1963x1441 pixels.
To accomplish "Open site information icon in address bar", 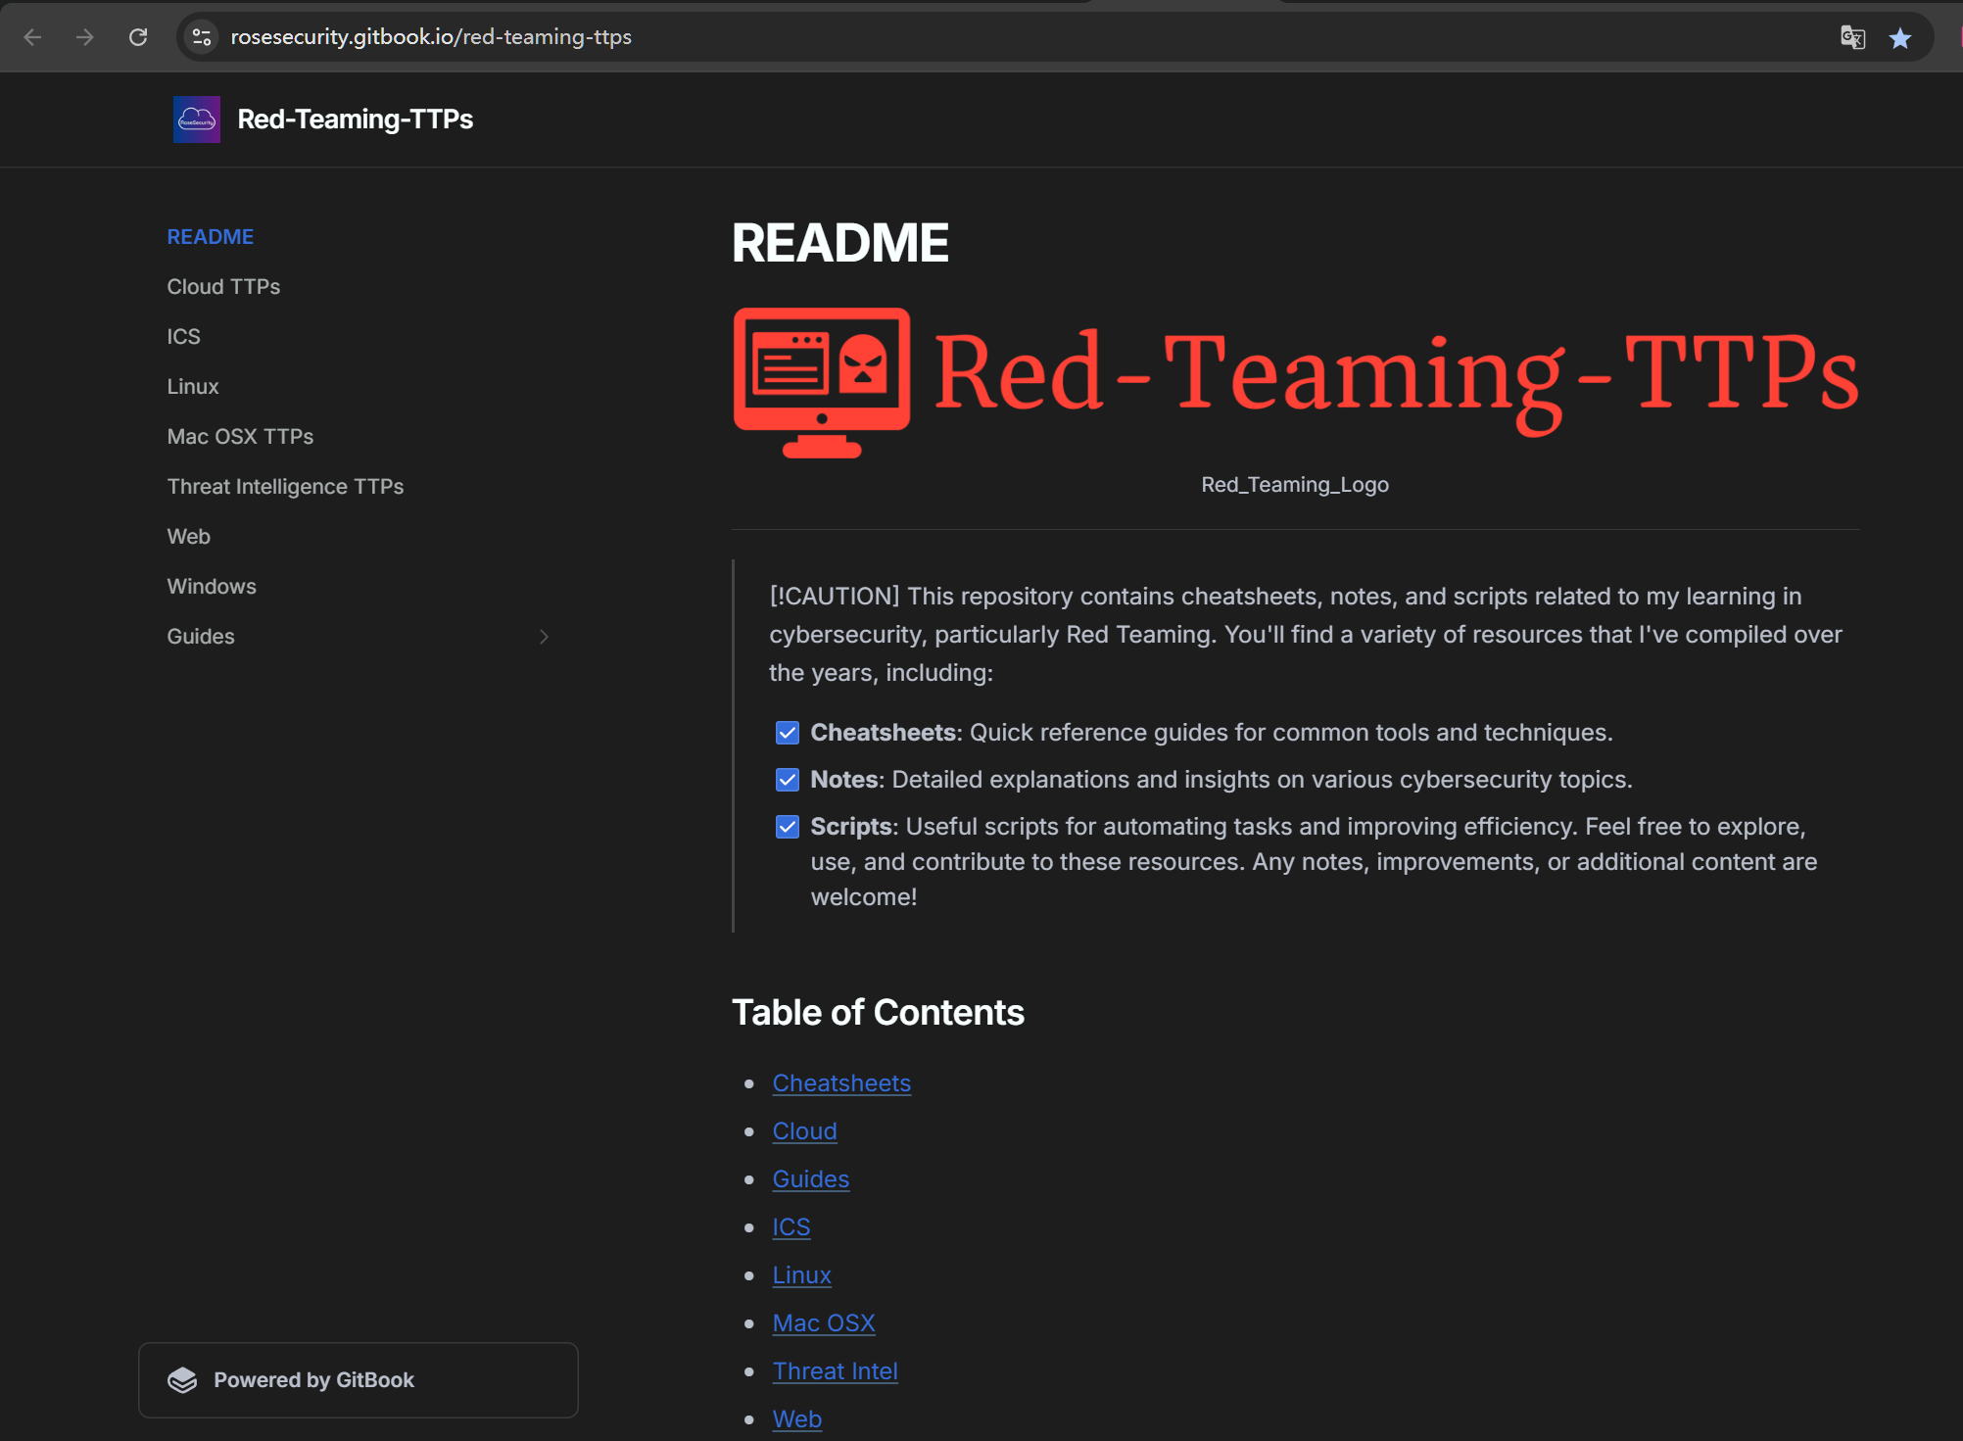I will [202, 37].
